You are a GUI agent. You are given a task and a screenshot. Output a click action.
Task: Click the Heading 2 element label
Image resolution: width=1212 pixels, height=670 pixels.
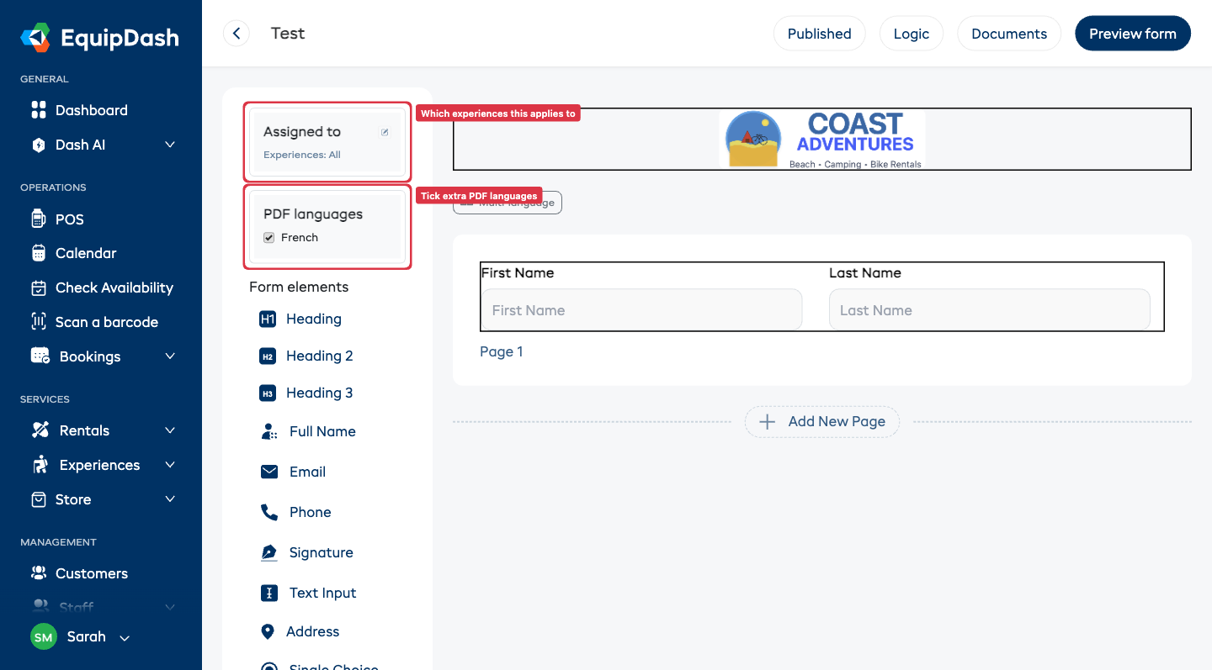pos(320,356)
